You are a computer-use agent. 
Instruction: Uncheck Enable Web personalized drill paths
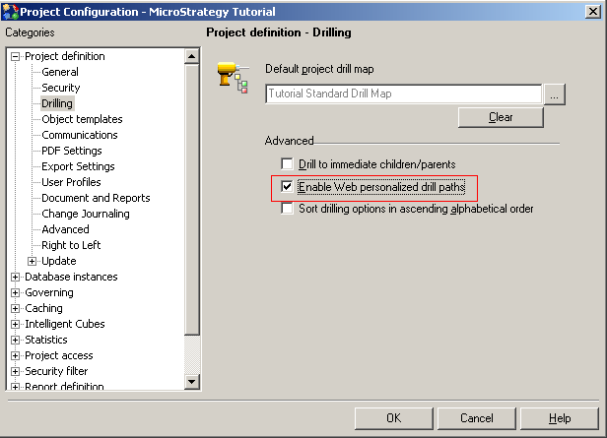(x=287, y=187)
